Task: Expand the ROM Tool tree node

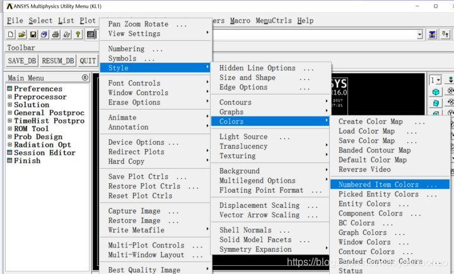Action: [x=10, y=128]
